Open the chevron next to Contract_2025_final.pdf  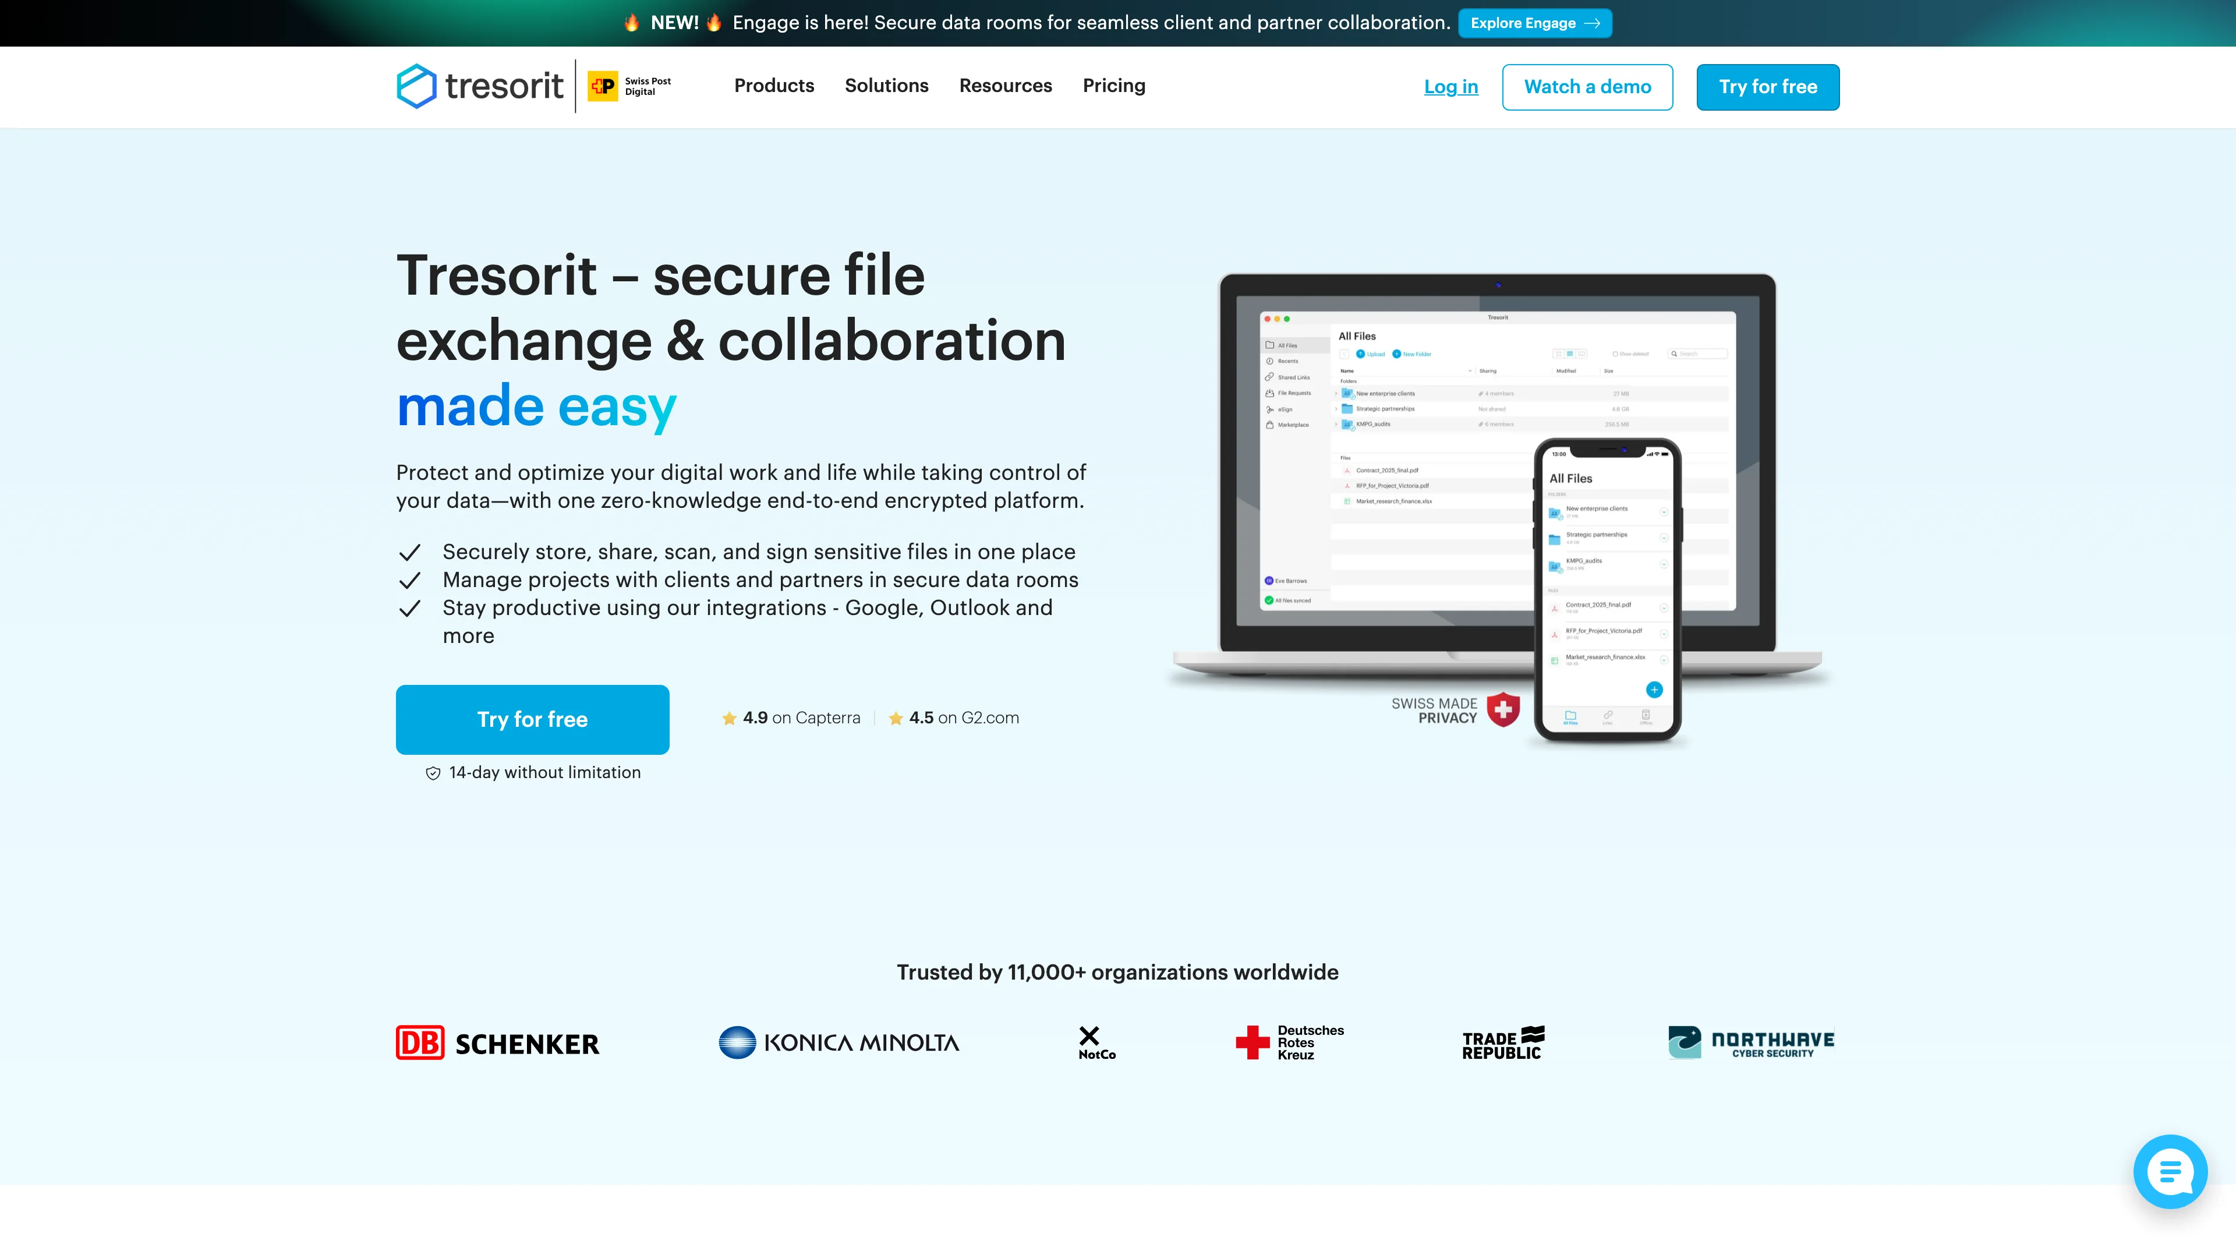1664,609
